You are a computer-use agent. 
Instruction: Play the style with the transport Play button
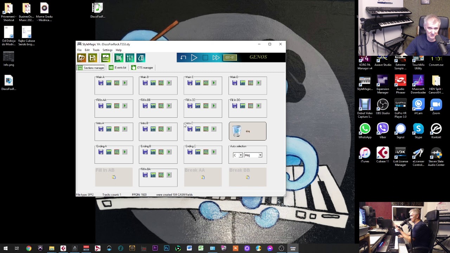[x=194, y=58]
